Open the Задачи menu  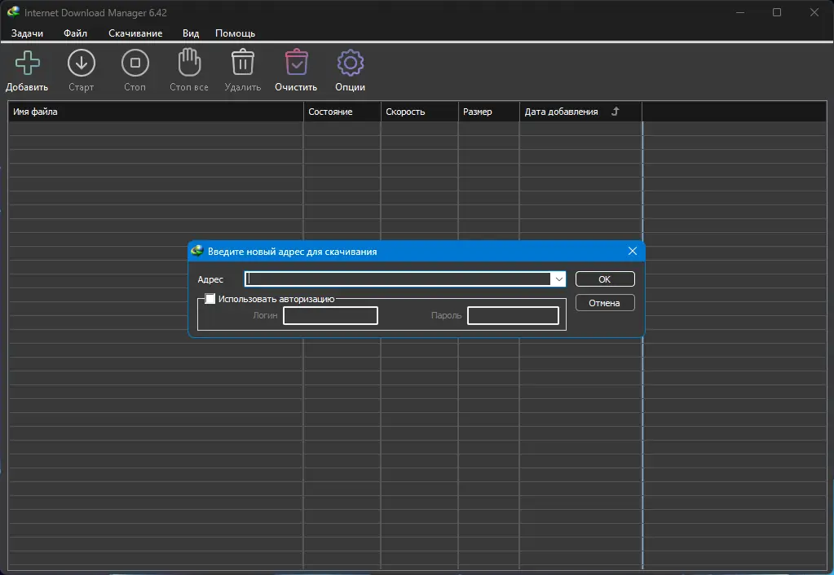click(27, 33)
